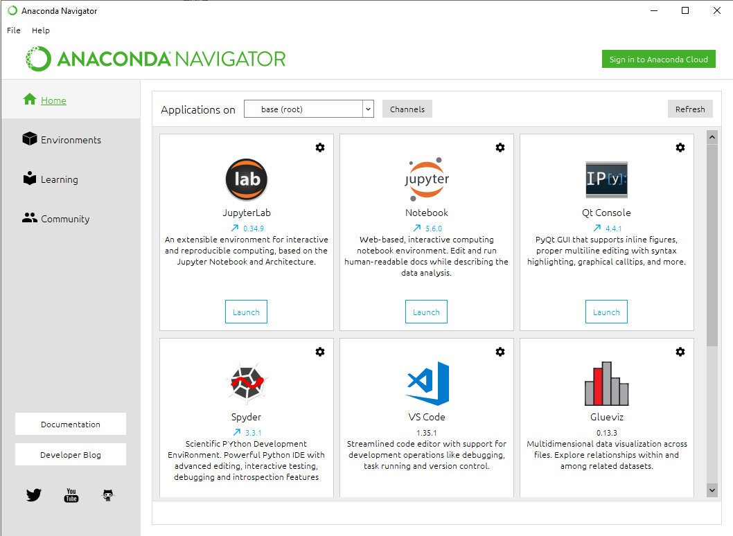Click the Environments cube icon

click(30, 139)
